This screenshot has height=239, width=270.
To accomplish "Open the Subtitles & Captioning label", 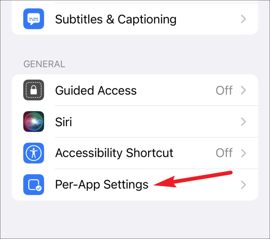I will pos(116,19).
